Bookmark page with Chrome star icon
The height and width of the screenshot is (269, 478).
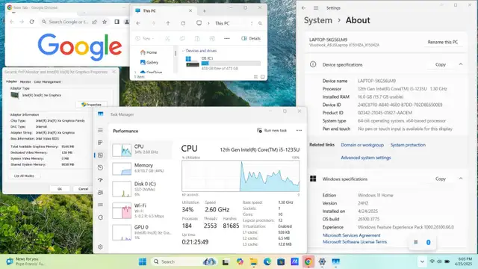(105, 22)
